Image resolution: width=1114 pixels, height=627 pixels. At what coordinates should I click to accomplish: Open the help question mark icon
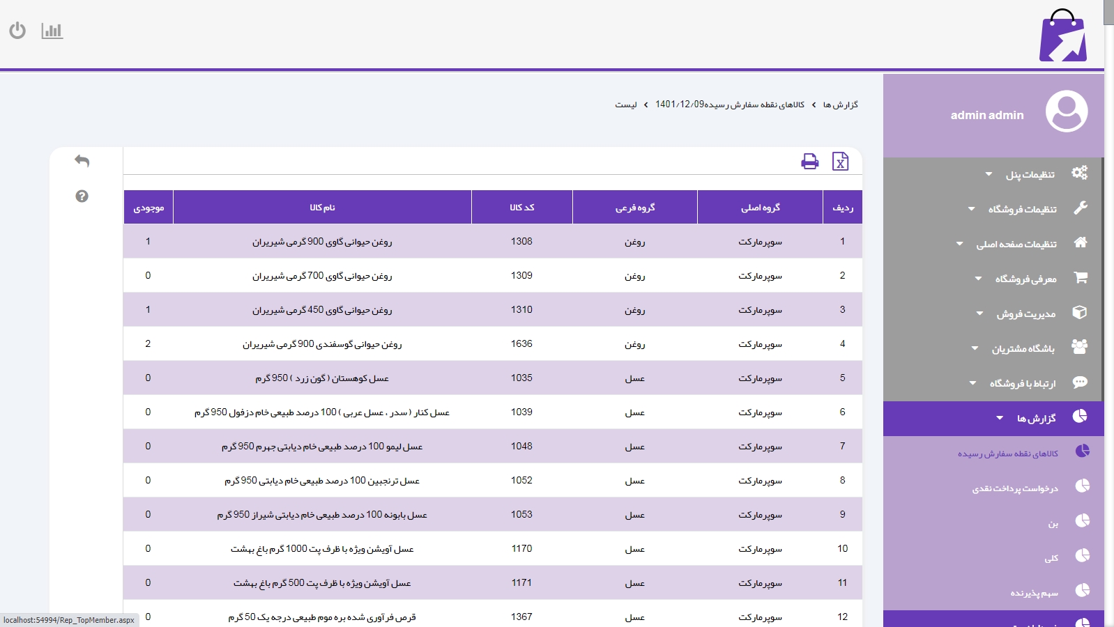pyautogui.click(x=82, y=196)
